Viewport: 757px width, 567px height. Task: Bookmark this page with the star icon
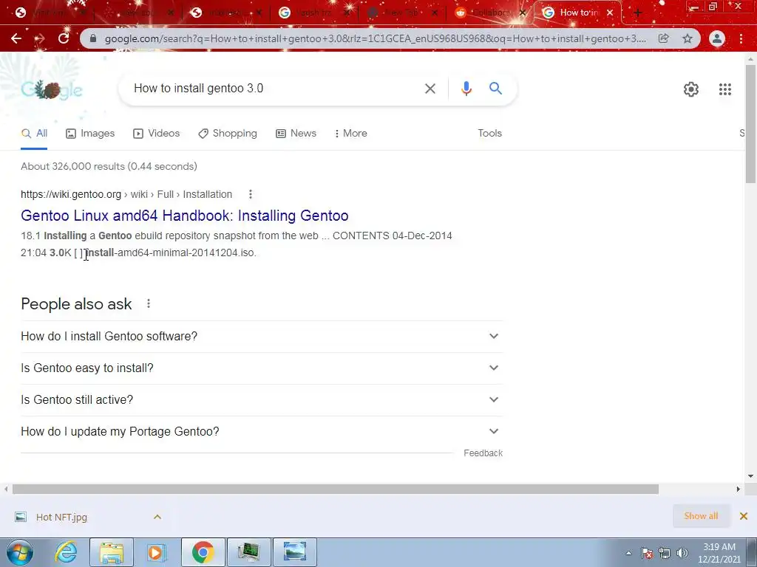pyautogui.click(x=688, y=38)
